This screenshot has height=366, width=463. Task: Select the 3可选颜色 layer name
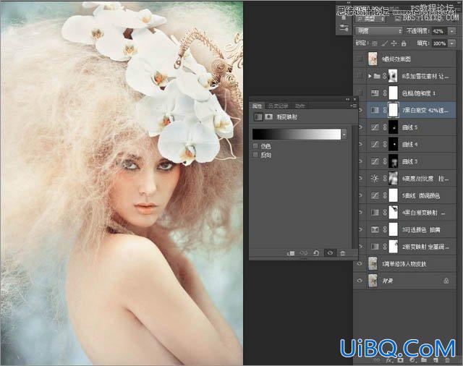tap(421, 229)
